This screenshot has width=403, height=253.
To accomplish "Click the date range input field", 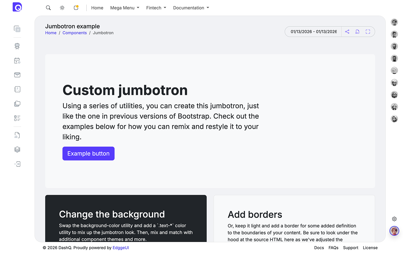I will pos(313,32).
